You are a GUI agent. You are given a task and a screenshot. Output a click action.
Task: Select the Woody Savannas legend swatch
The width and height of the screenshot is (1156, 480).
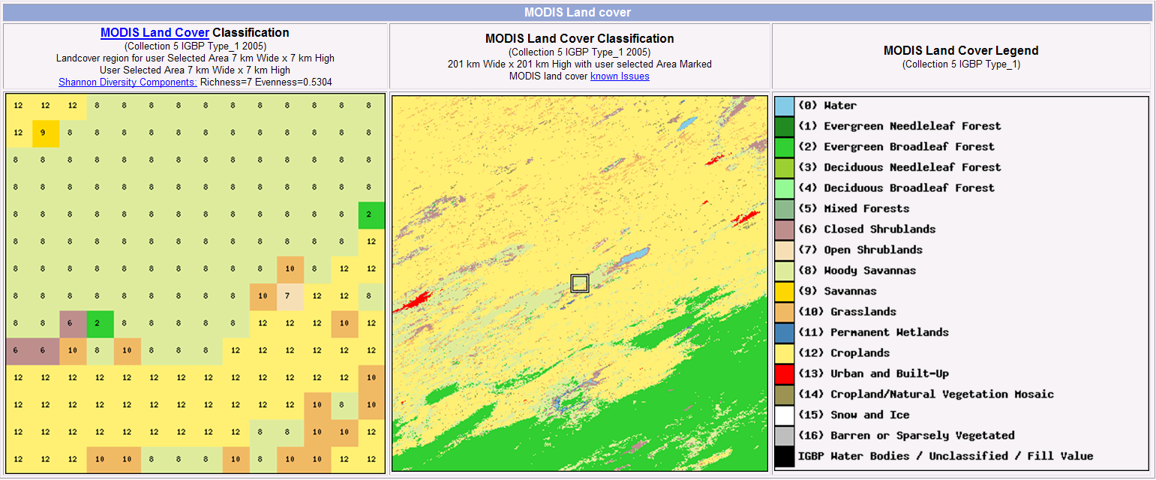pos(784,271)
